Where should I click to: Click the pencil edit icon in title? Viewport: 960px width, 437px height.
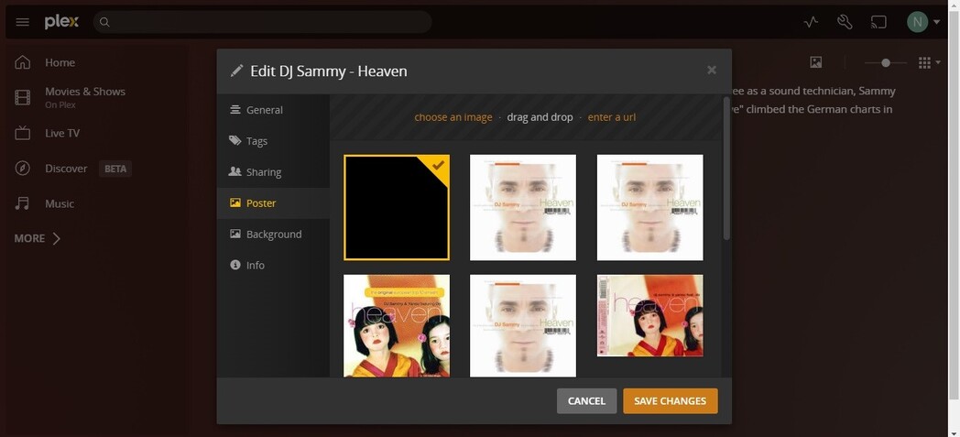pyautogui.click(x=236, y=71)
